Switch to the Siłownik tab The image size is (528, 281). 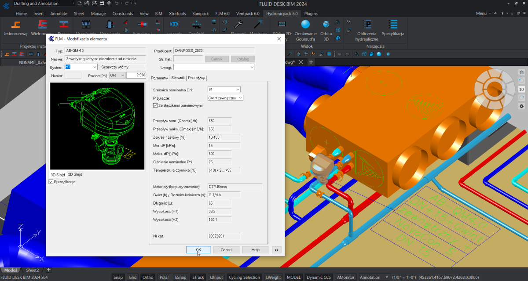(x=178, y=78)
